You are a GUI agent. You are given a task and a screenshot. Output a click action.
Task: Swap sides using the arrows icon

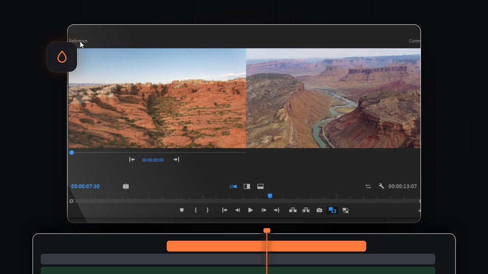[x=368, y=186]
